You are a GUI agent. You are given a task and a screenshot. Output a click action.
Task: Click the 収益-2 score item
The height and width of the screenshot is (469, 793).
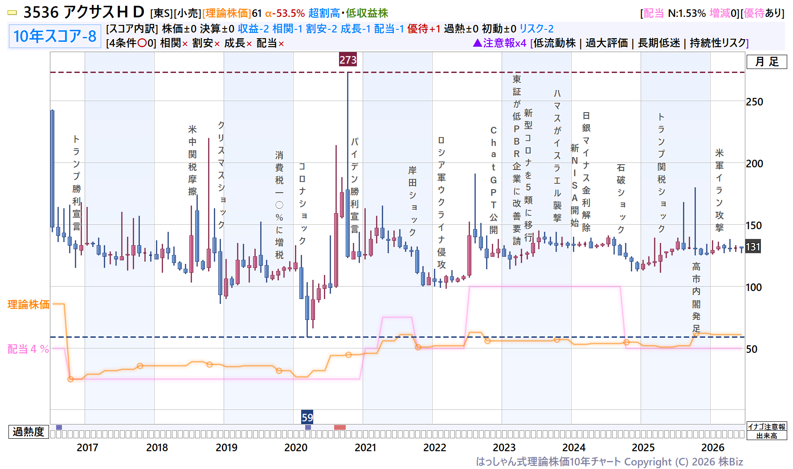253,29
